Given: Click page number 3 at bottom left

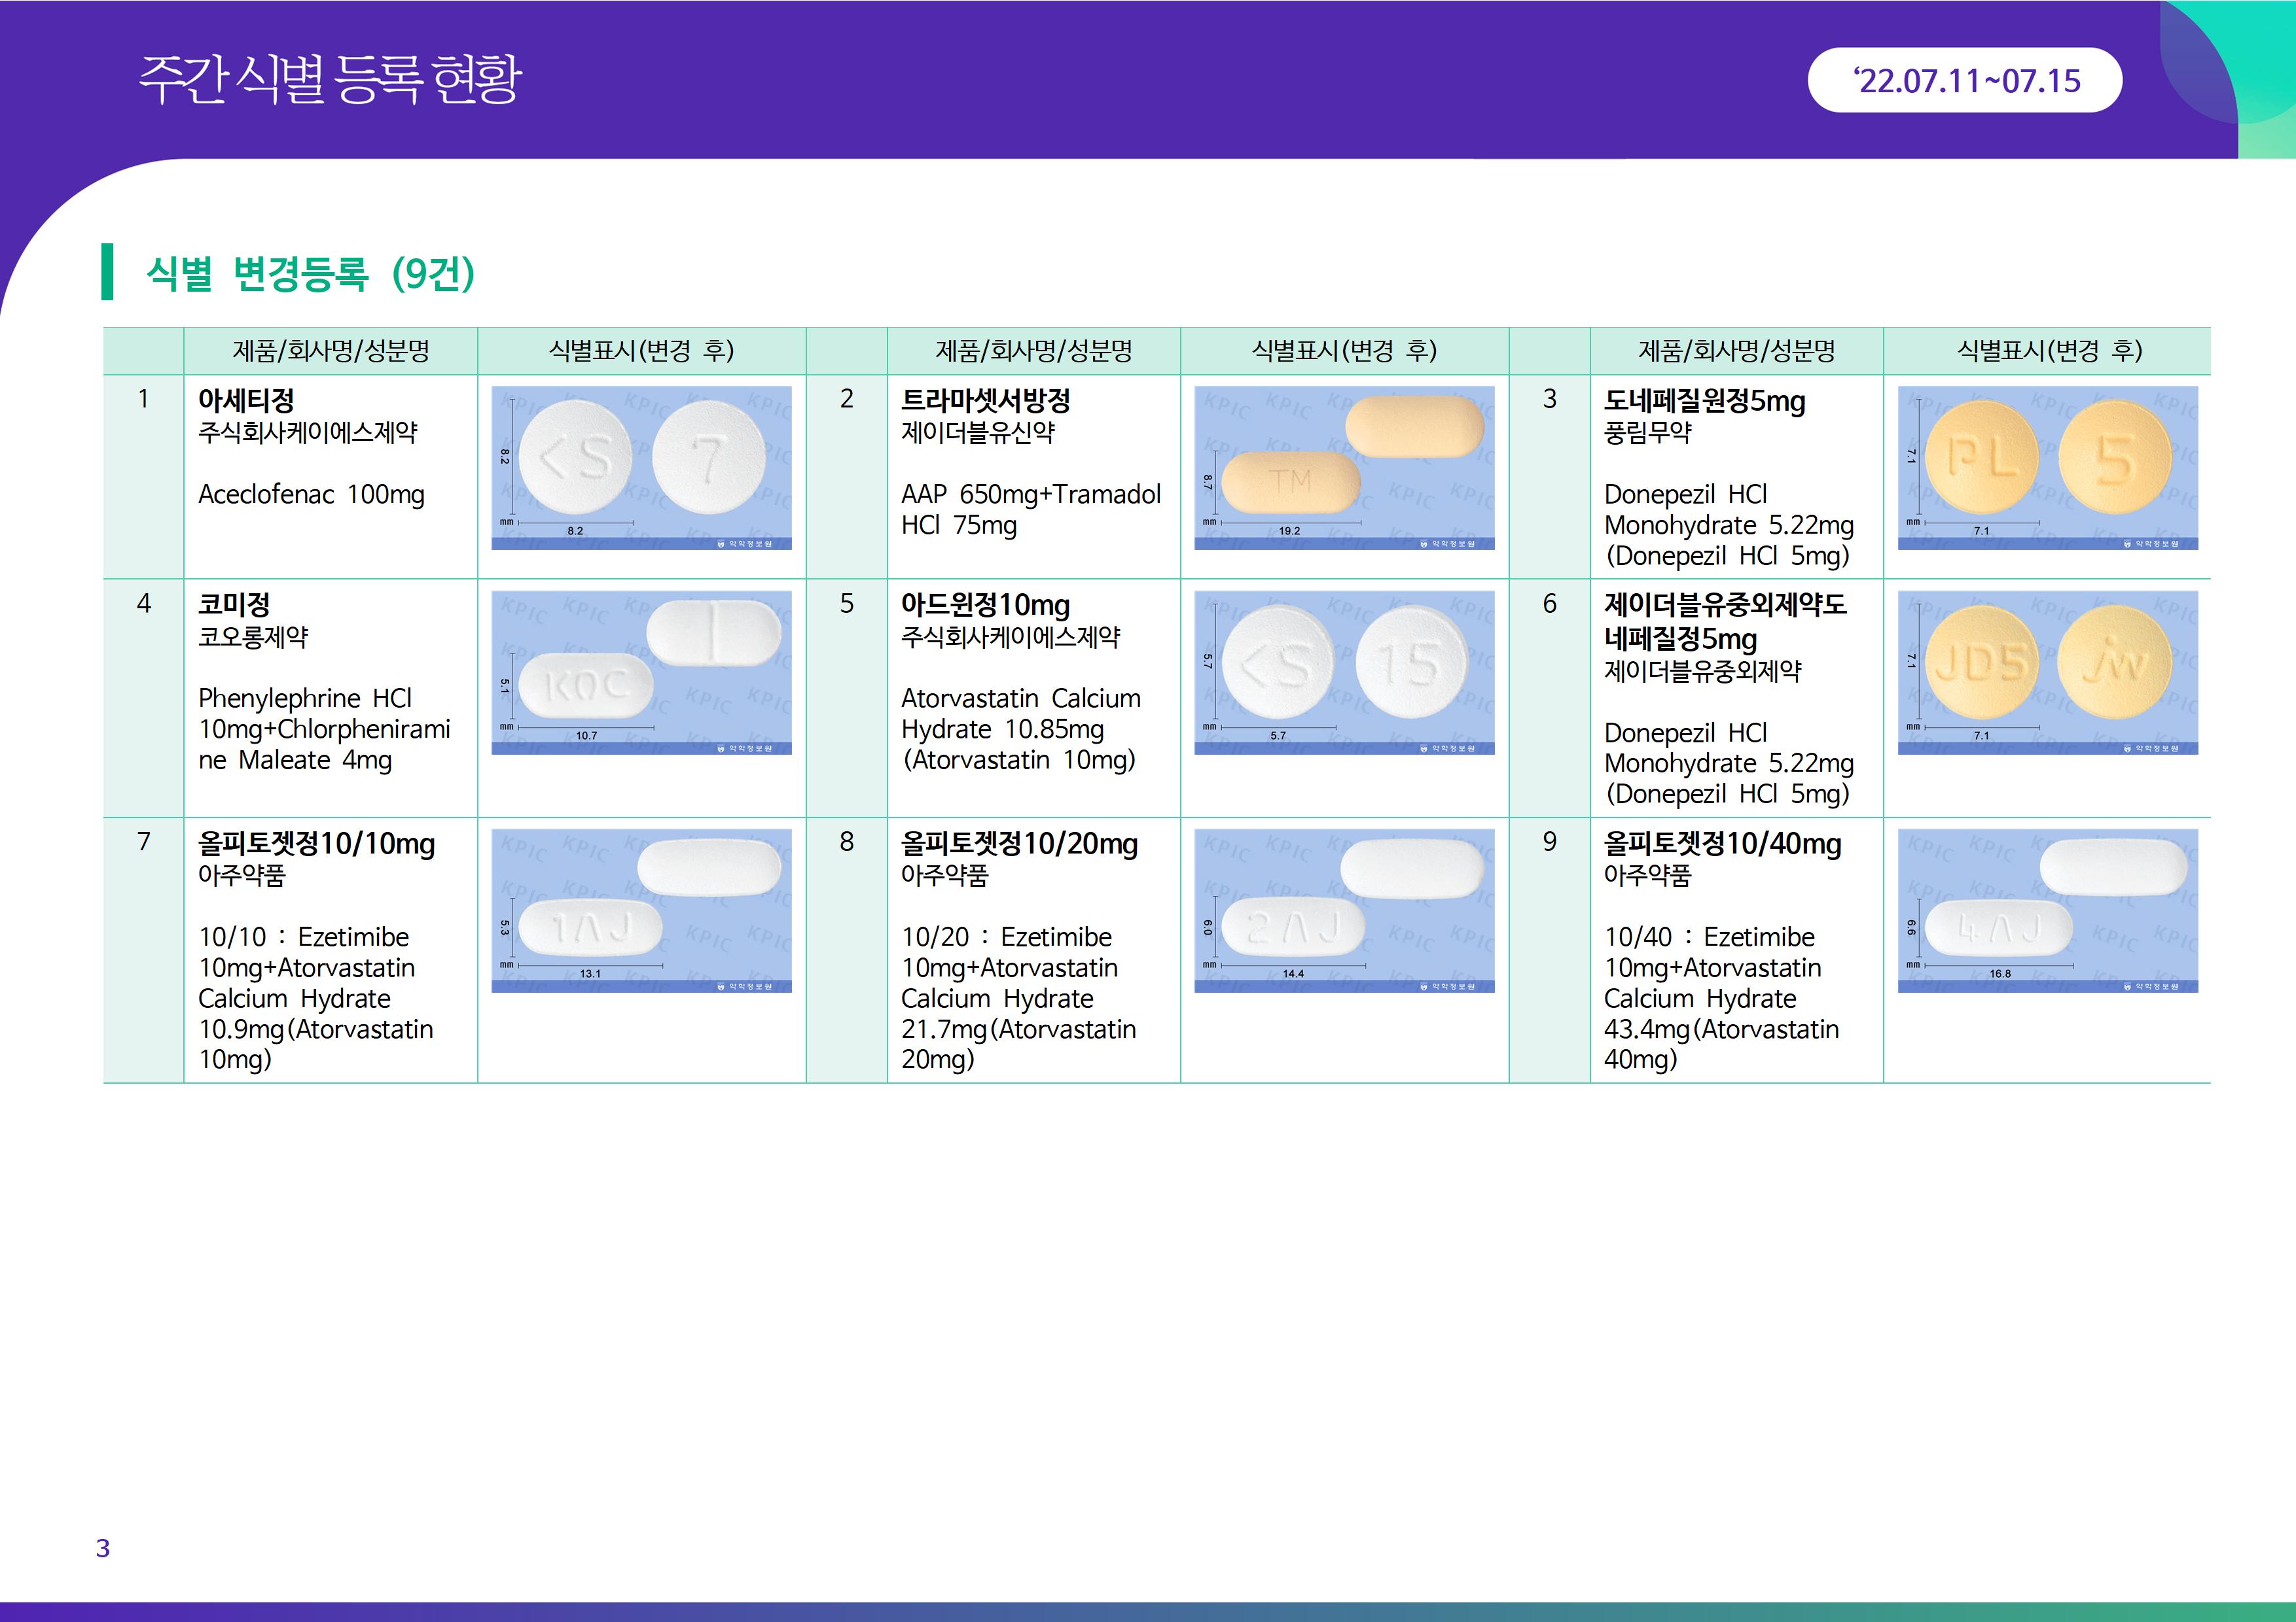Looking at the screenshot, I should point(102,1548).
